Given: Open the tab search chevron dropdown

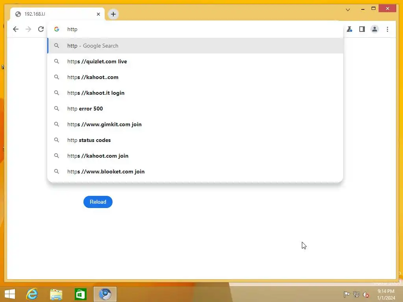Looking at the screenshot, I should [348, 10].
